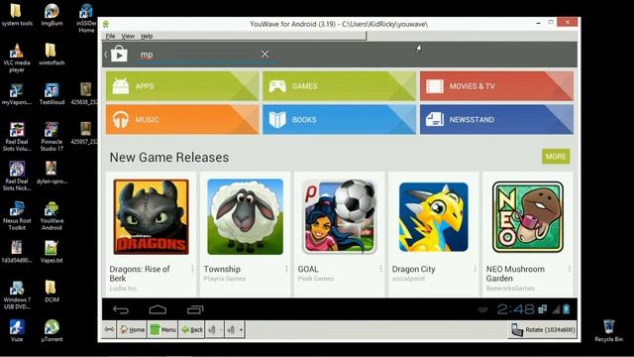Open overflow menu for Township
634x357 pixels.
coord(286,269)
